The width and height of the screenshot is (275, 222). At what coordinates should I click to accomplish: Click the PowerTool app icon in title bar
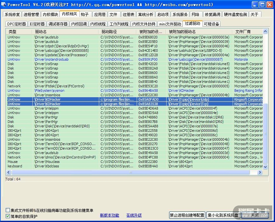3,4
